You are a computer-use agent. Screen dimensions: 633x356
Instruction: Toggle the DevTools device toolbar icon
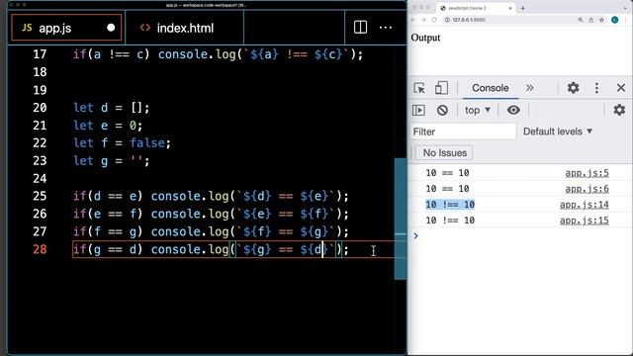pos(441,88)
